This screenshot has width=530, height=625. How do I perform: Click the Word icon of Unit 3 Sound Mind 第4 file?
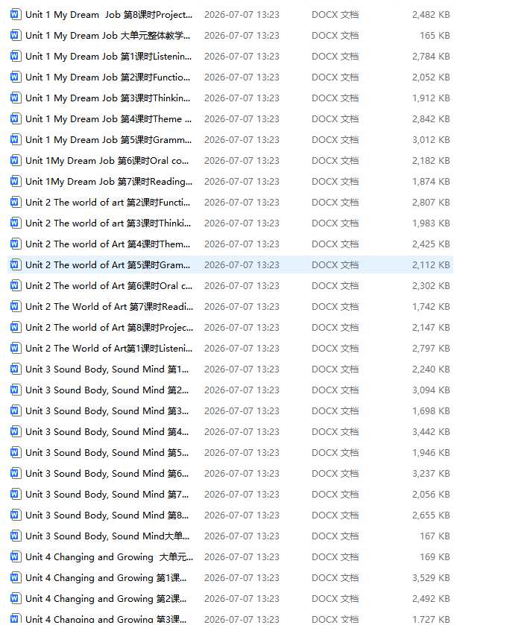point(15,431)
